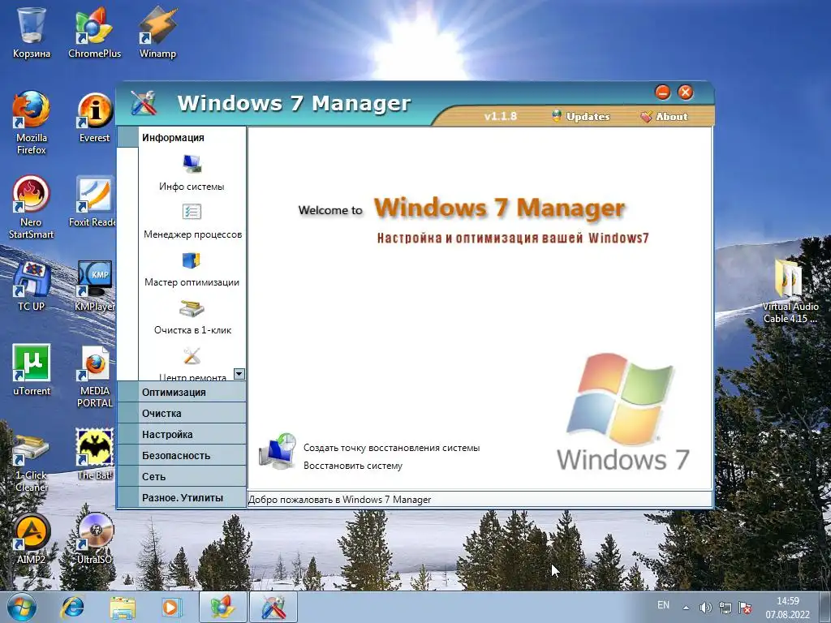Show hidden tray icons arrow
831x623 pixels.
pyautogui.click(x=686, y=608)
